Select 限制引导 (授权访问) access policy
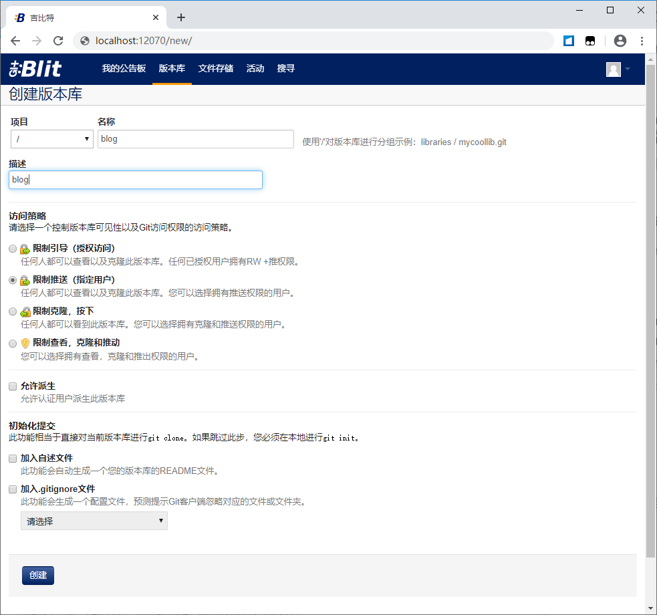Image resolution: width=657 pixels, height=615 pixels. coord(13,249)
